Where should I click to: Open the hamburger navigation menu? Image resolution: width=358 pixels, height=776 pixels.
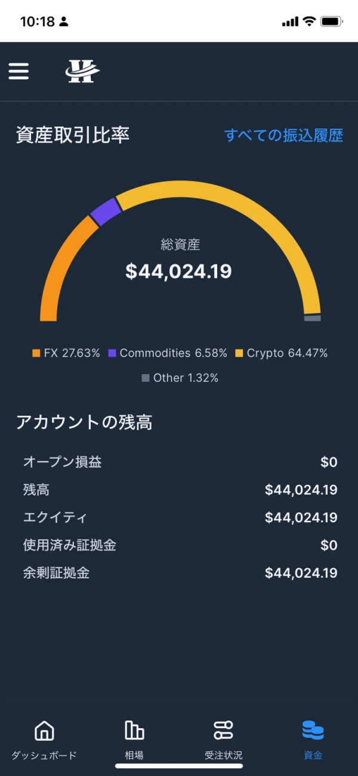click(x=18, y=71)
